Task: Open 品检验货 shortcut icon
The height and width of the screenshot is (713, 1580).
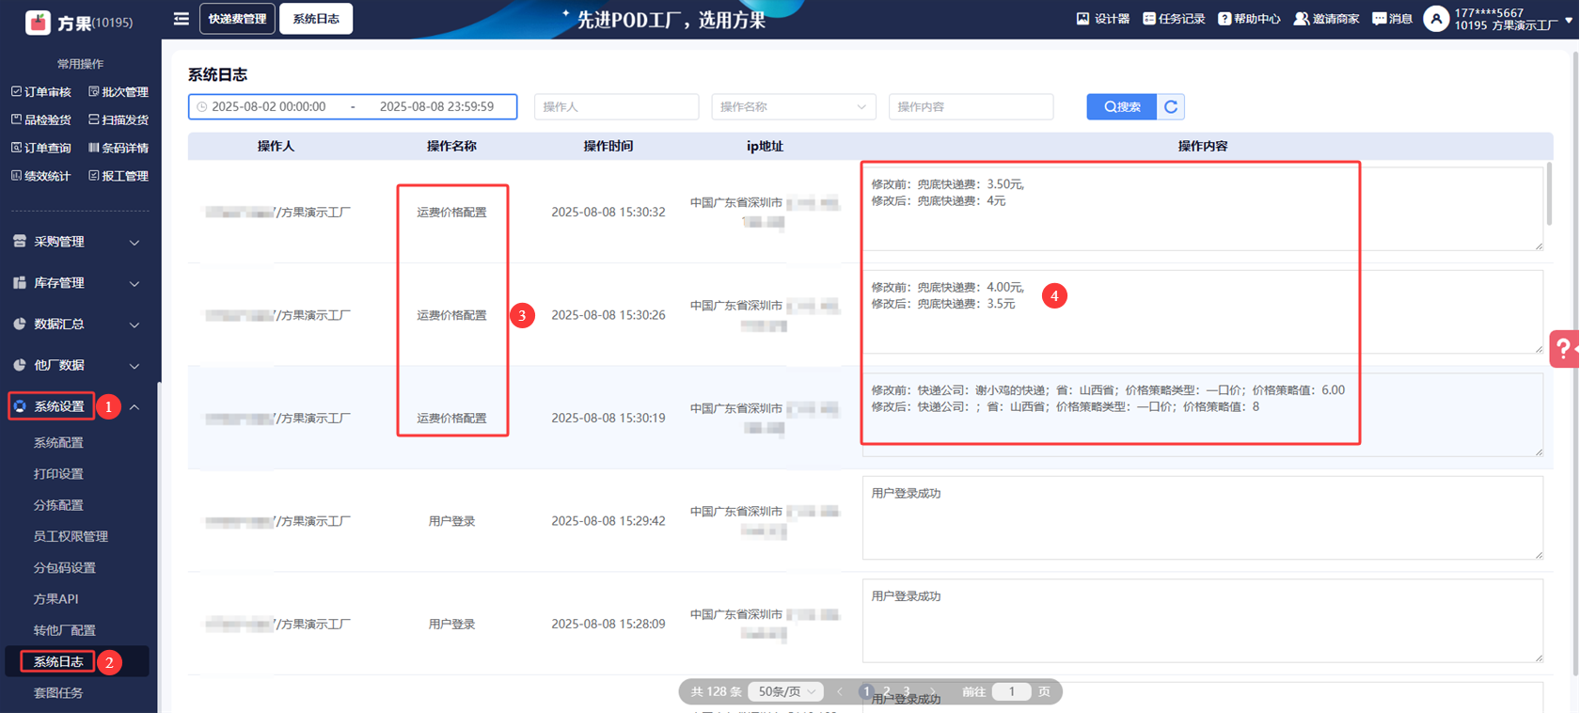Action: [16, 120]
